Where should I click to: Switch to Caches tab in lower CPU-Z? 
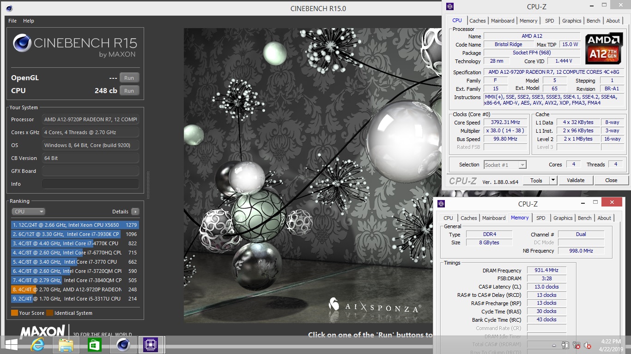(x=468, y=218)
